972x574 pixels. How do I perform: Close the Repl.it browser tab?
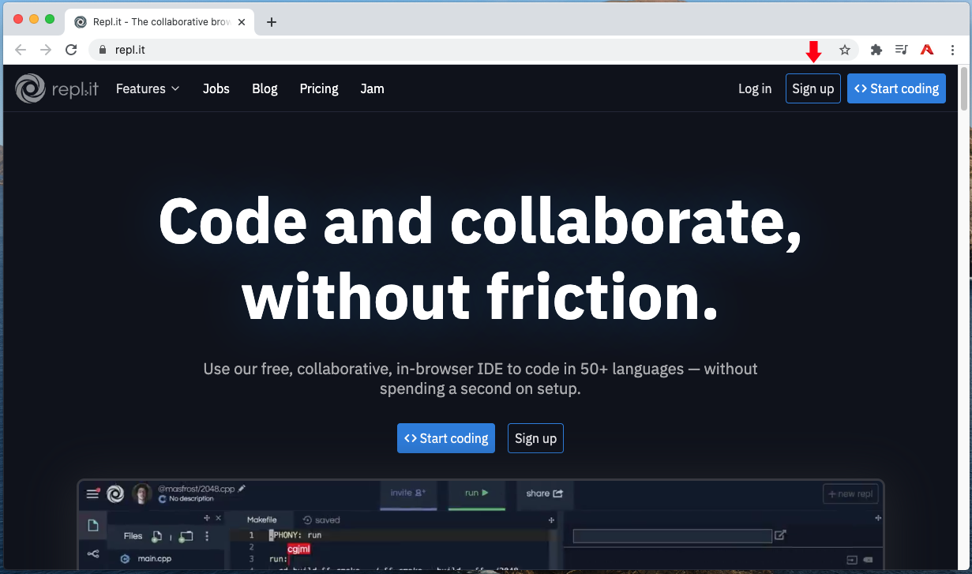(x=242, y=22)
